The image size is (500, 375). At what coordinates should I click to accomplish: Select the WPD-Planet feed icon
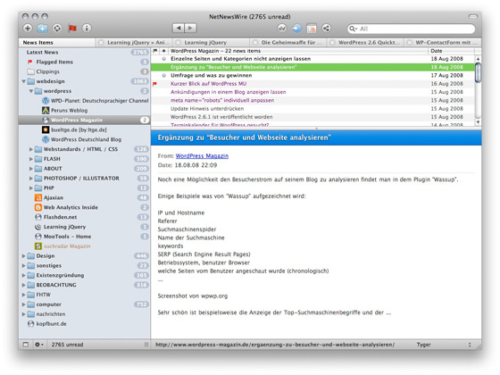[x=46, y=101]
